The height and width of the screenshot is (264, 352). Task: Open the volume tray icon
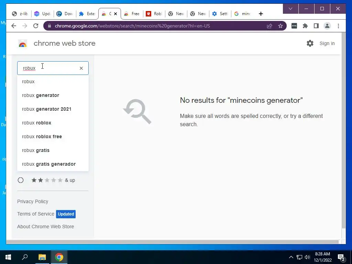[x=307, y=257]
